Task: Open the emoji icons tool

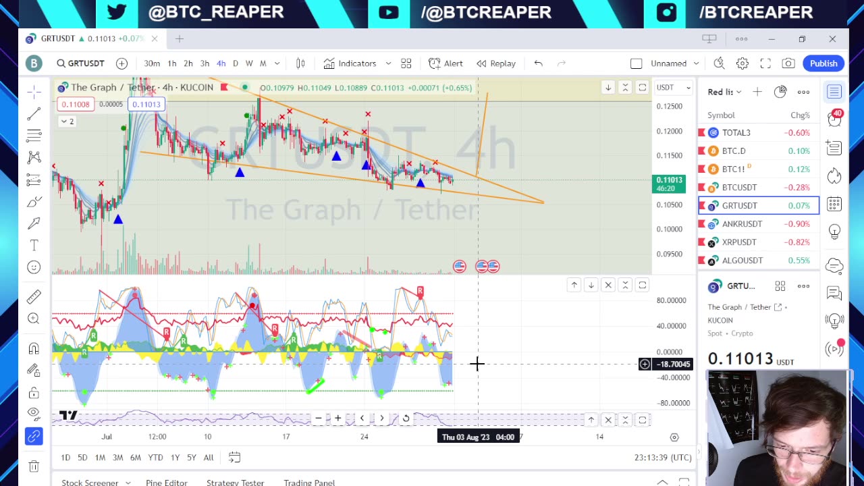Action: pyautogui.click(x=34, y=267)
